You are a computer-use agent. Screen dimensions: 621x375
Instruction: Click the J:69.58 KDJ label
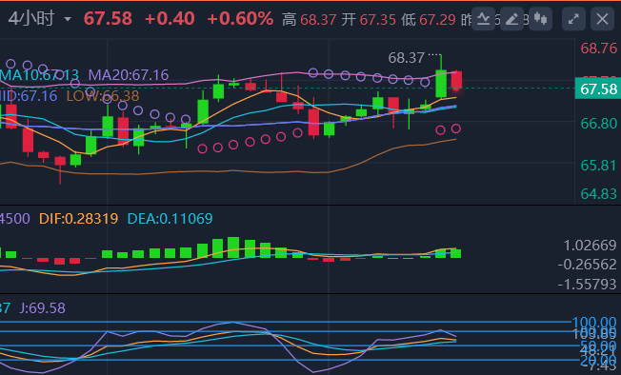(42, 308)
